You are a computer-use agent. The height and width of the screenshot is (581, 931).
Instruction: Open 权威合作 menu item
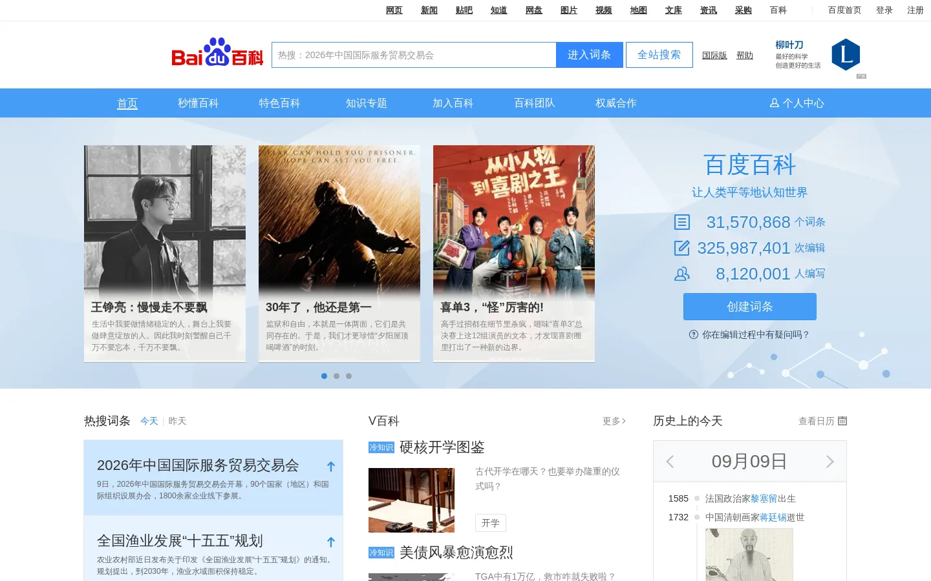(616, 103)
